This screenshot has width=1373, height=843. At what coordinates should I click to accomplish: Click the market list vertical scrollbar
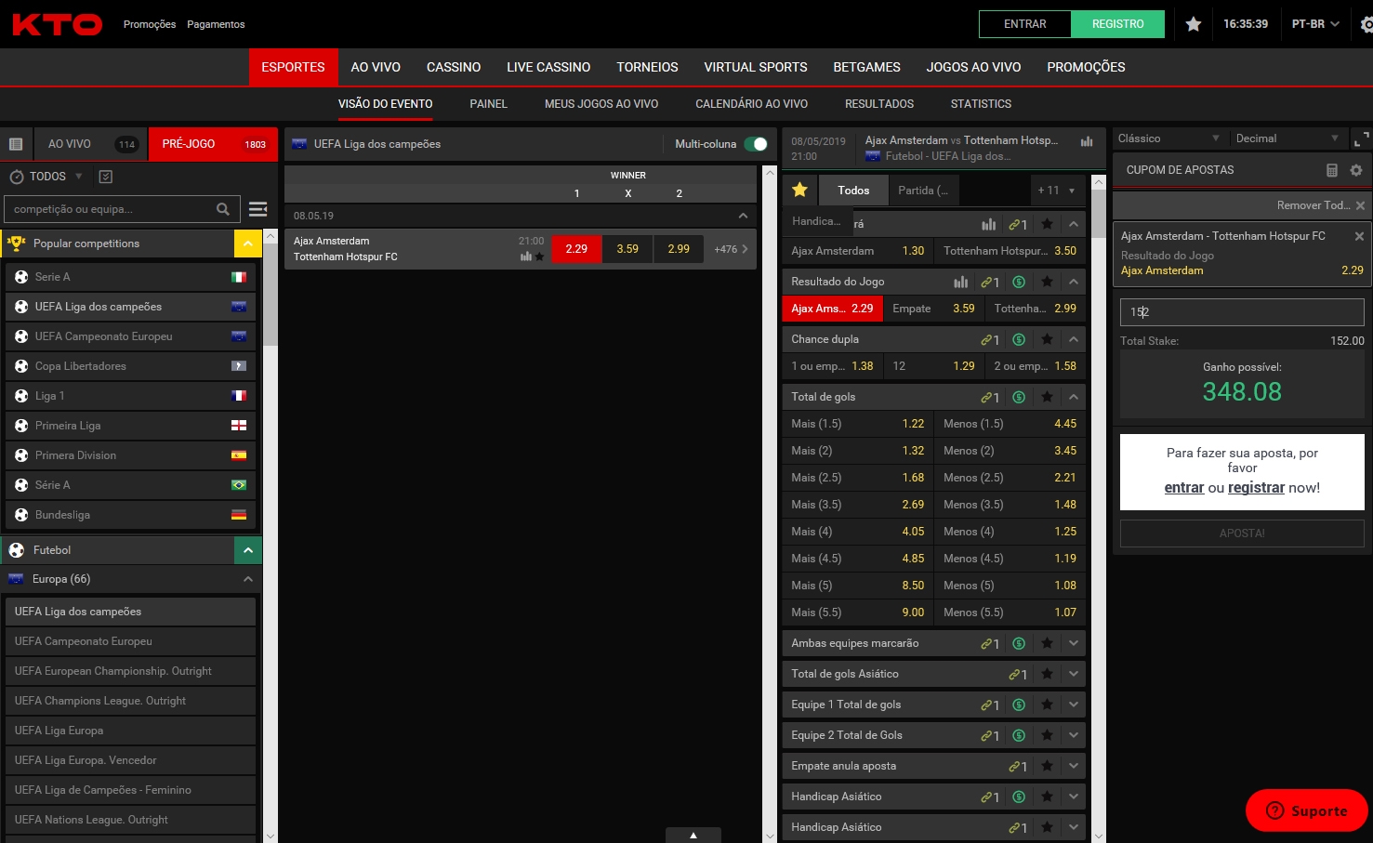pyautogui.click(x=1099, y=216)
